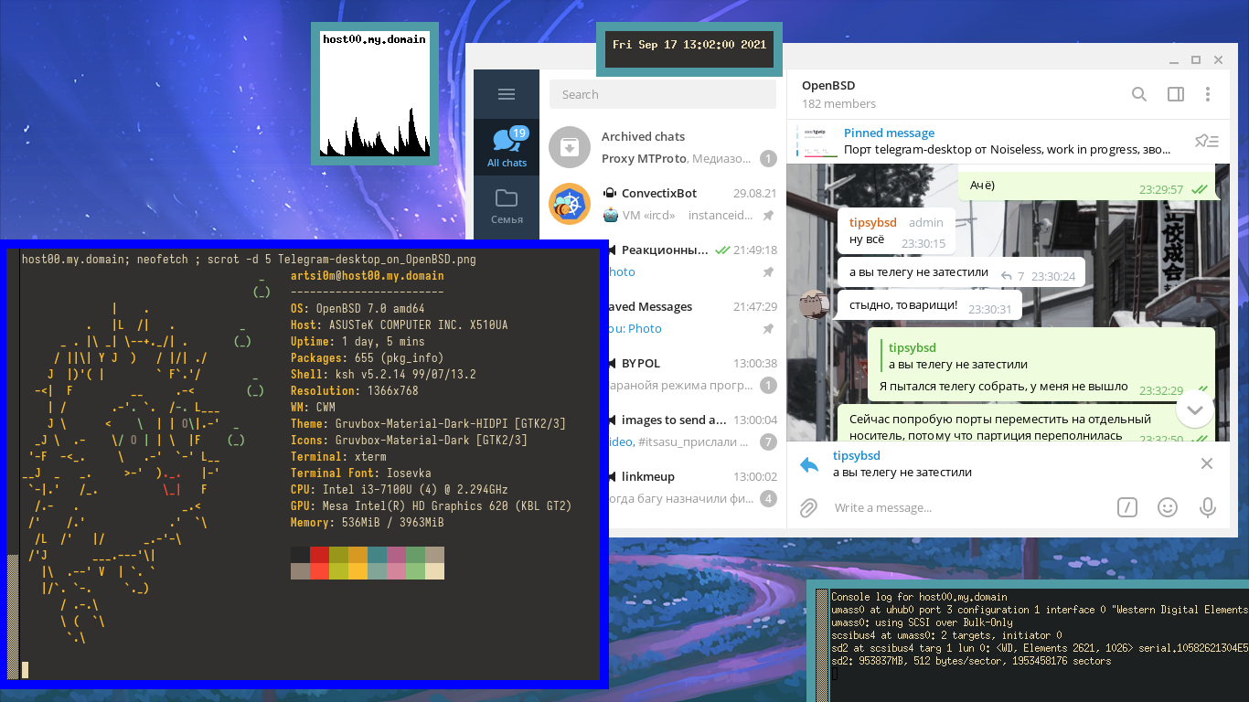This screenshot has width=1249, height=702.
Task: Maximize the Telegram window
Action: 1196,59
